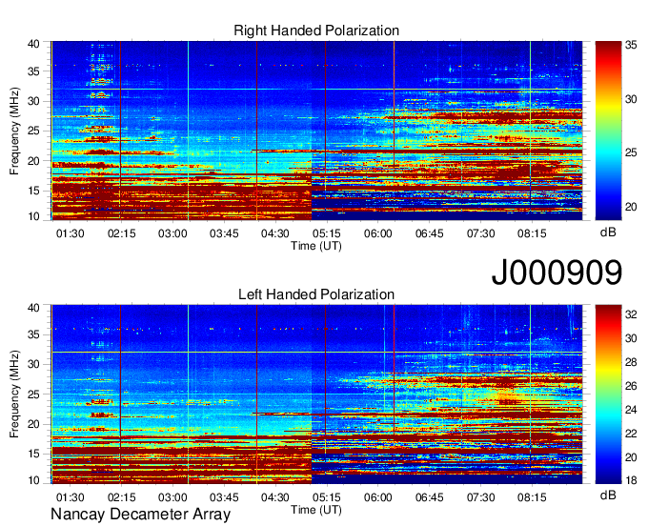The width and height of the screenshot is (648, 526).
Task: Click the 28 tick on Left Handed color bar
Action: [x=631, y=362]
